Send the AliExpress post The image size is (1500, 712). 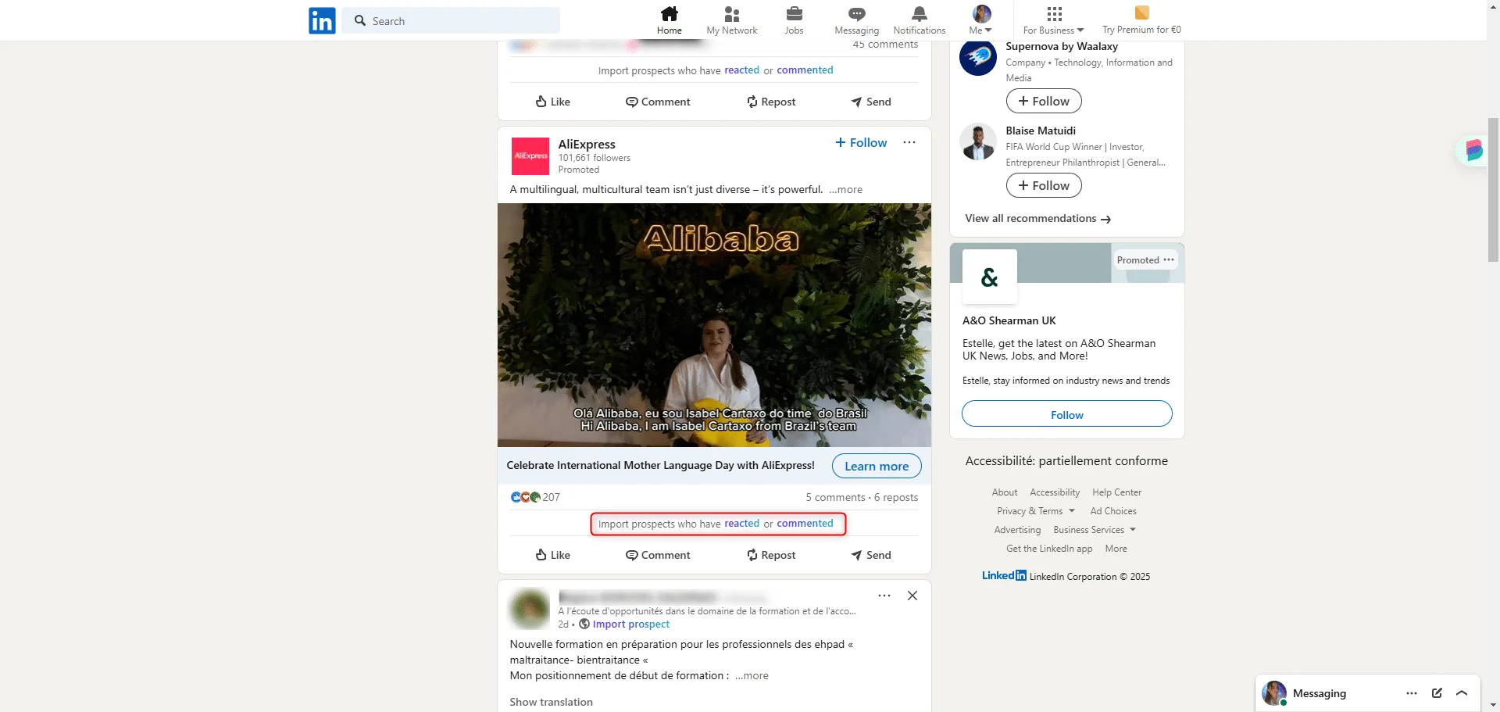[870, 555]
